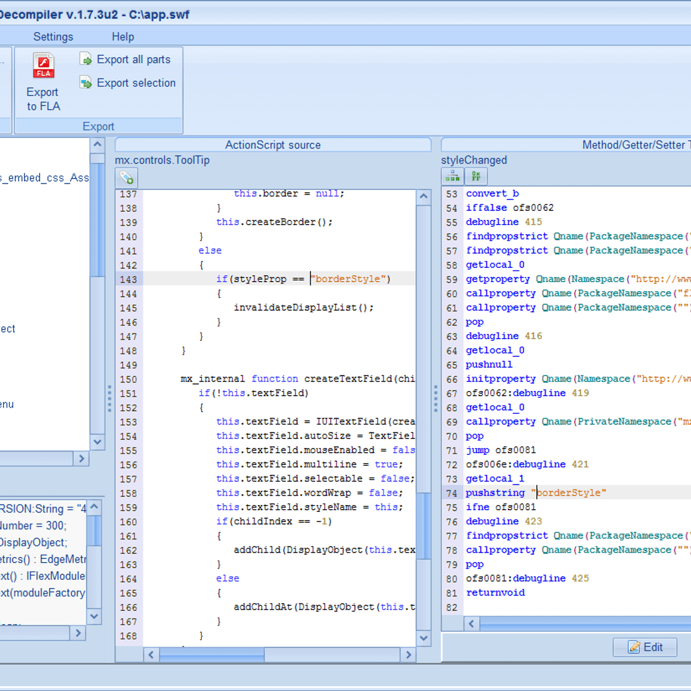Click up arrow of ActionScript source vertical scrollbar

coord(424,196)
